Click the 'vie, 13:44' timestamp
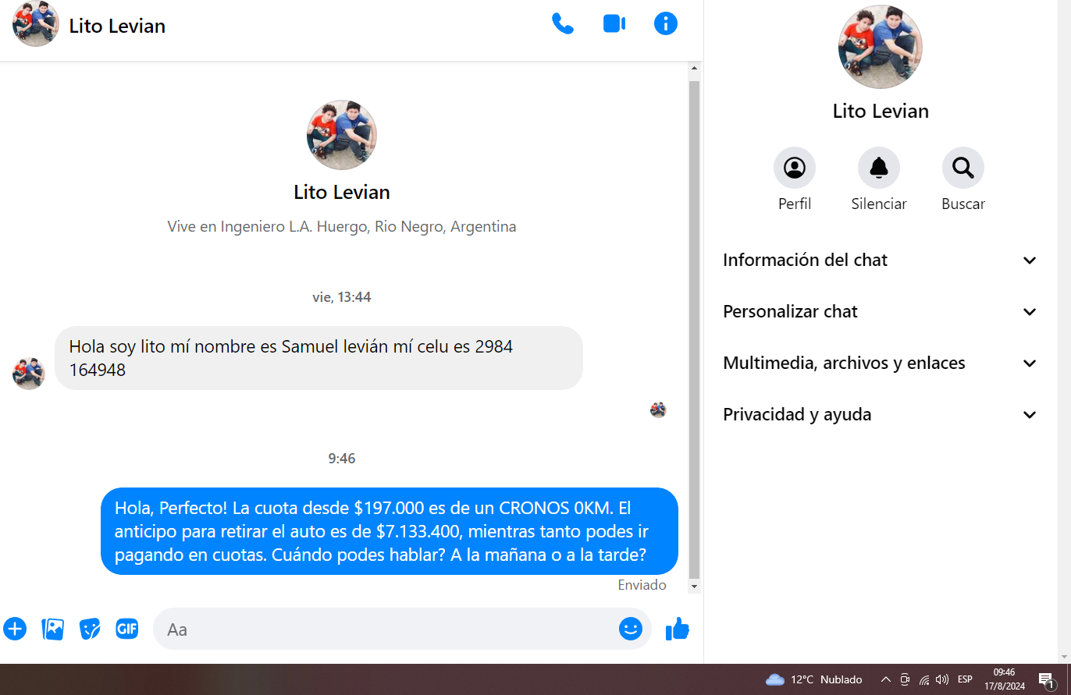 click(342, 297)
